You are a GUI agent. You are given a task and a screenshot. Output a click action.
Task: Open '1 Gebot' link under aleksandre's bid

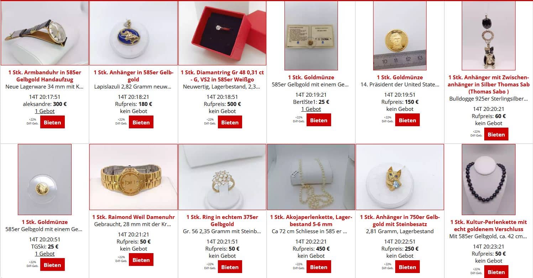point(45,111)
